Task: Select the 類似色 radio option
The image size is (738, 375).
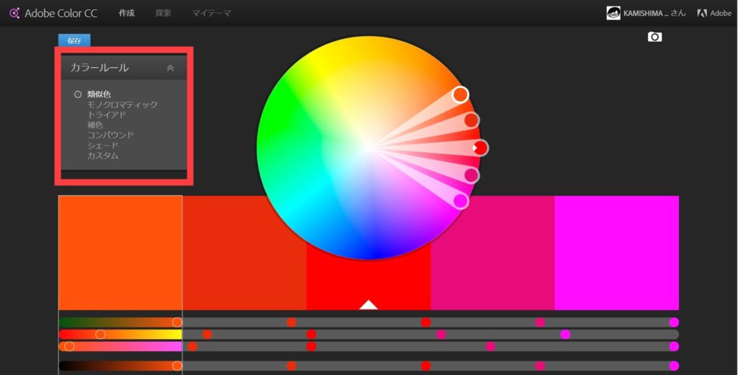Action: tap(78, 94)
